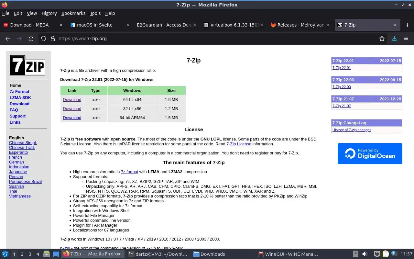Reload the 7-Zip page
Image resolution: width=414 pixels, height=259 pixels.
click(x=31, y=39)
